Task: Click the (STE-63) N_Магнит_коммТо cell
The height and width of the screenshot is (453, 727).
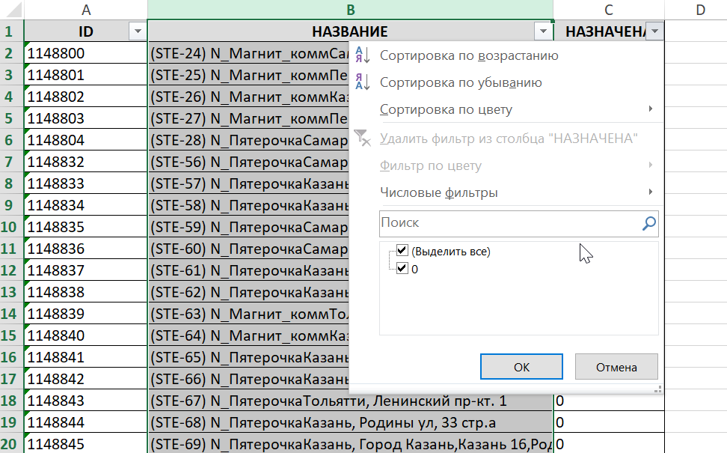Action: click(x=248, y=313)
